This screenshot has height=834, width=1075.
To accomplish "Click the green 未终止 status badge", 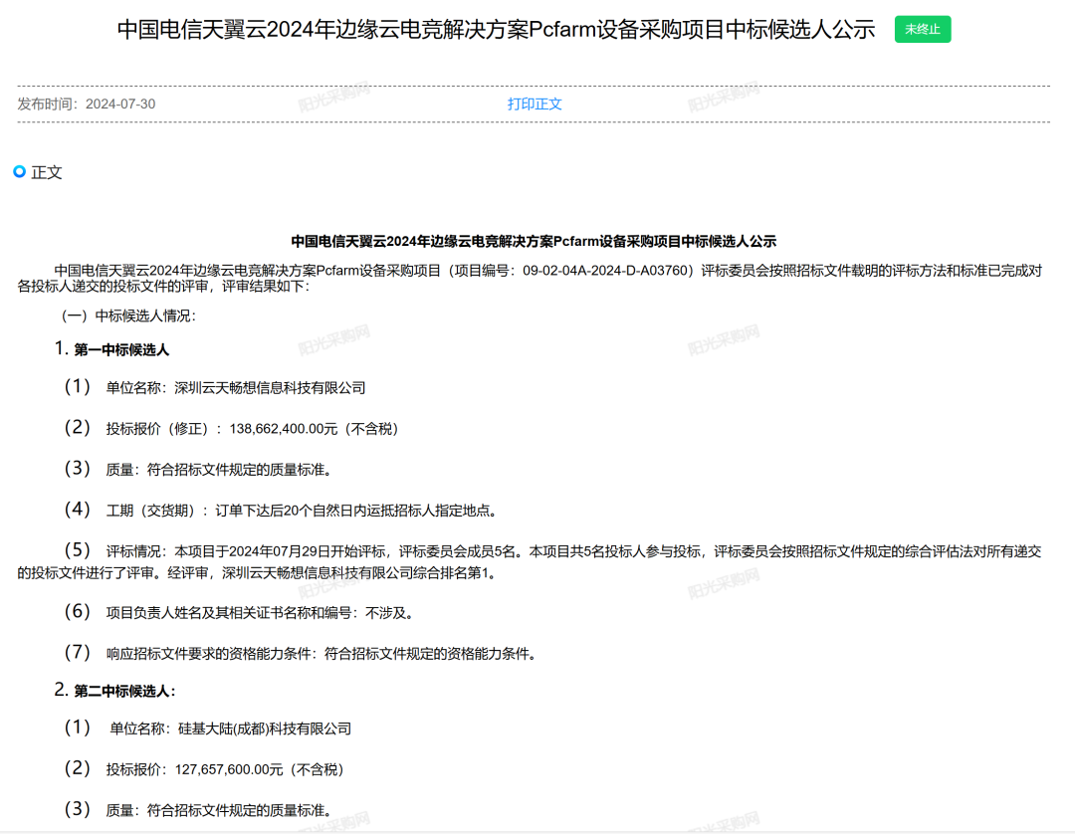I will [x=922, y=30].
